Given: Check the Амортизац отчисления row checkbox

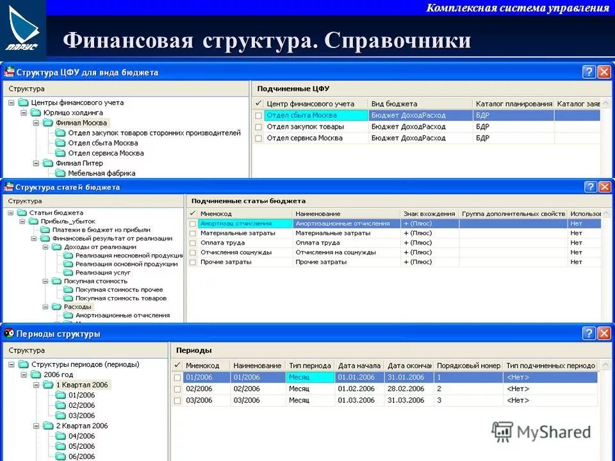Looking at the screenshot, I should coord(193,223).
